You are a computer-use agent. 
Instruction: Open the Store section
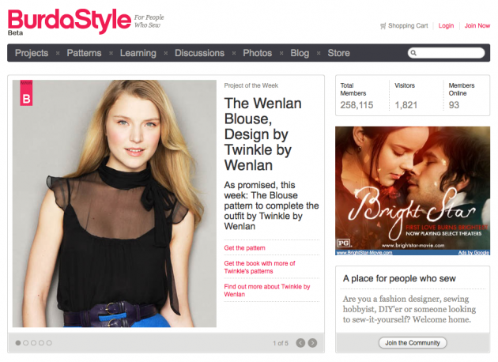coord(339,53)
